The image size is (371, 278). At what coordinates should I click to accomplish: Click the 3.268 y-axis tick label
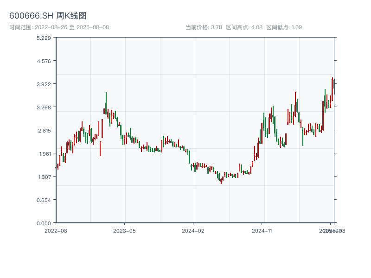(44, 107)
